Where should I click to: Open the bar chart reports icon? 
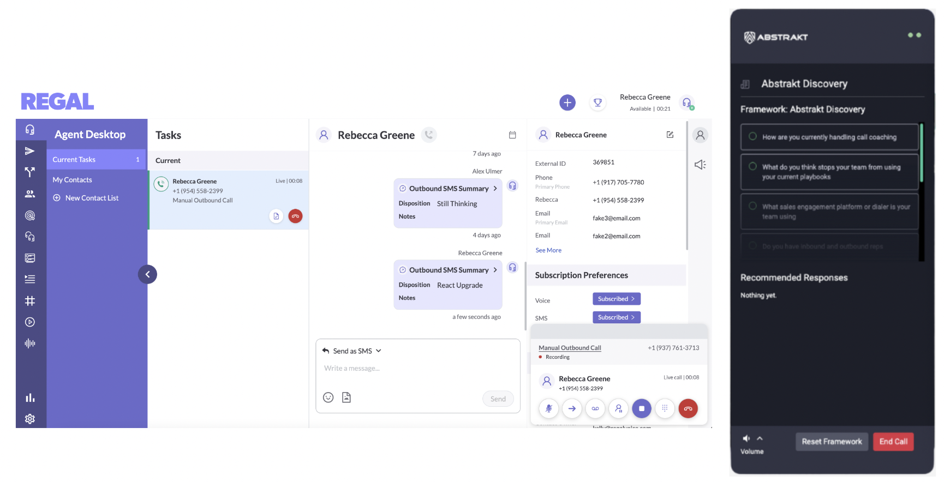click(30, 397)
